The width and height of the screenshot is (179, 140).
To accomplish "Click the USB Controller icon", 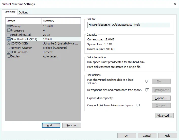I will pos(8,52).
